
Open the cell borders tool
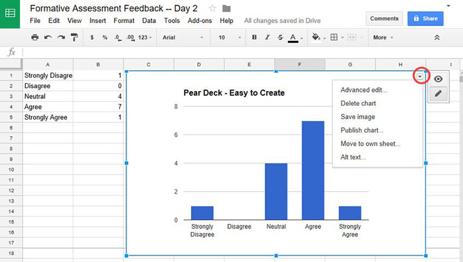pyautogui.click(x=334, y=38)
